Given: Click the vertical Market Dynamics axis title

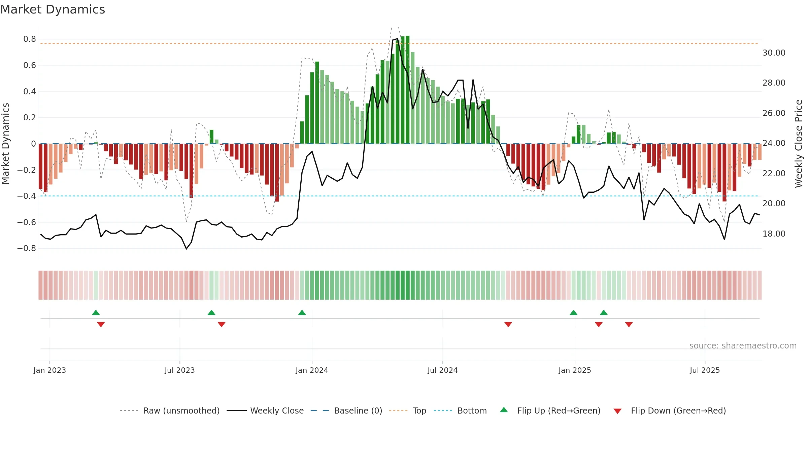Looking at the screenshot, I should [x=6, y=144].
